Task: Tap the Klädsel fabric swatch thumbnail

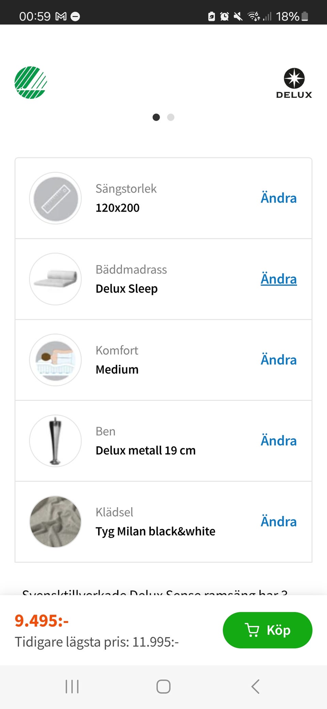Action: tap(56, 522)
